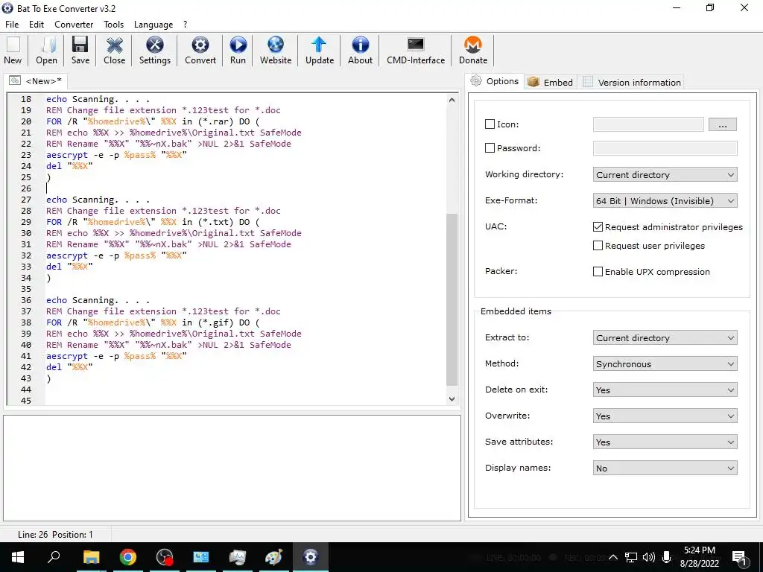Select the <New>* document tab
763x572 pixels.
pos(36,80)
